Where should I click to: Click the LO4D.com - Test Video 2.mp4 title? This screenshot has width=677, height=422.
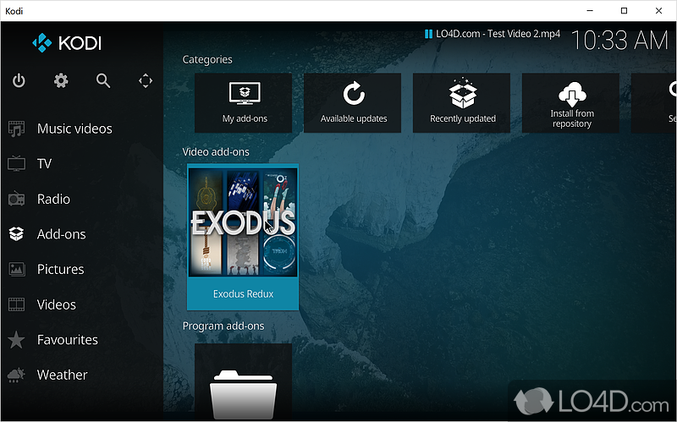tap(498, 34)
